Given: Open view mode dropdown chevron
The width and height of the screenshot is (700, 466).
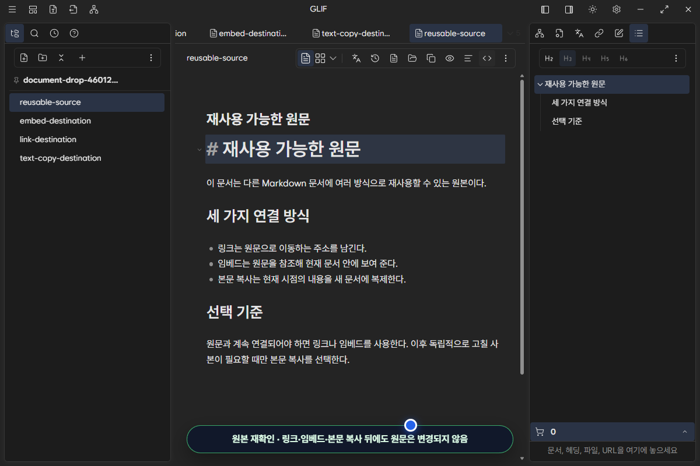Looking at the screenshot, I should pos(333,58).
